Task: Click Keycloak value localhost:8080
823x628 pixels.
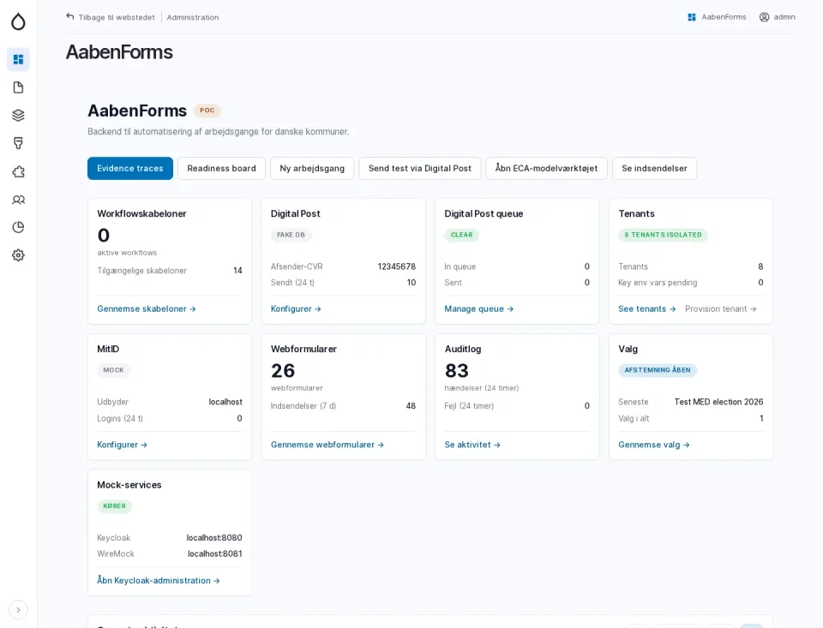Action: click(214, 538)
